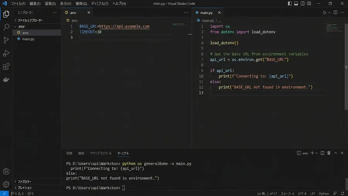The width and height of the screenshot is (348, 196).
Task: Open the File menu
Action: 18,3
